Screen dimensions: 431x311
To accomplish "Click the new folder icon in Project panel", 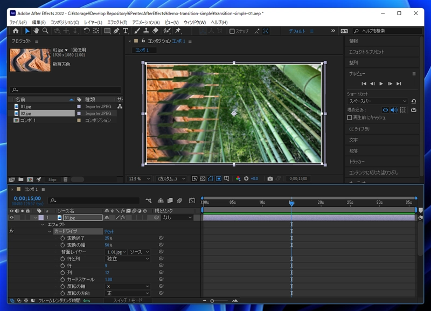I will [21, 179].
